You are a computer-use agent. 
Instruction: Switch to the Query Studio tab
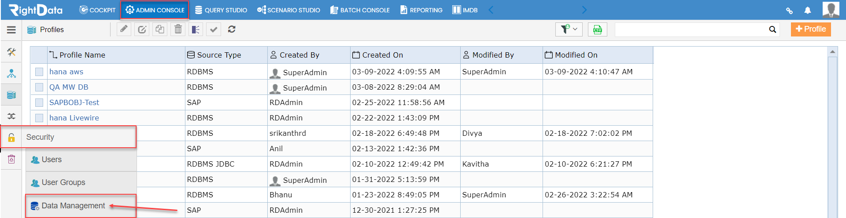click(221, 10)
